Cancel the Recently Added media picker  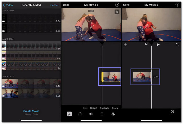54,5
